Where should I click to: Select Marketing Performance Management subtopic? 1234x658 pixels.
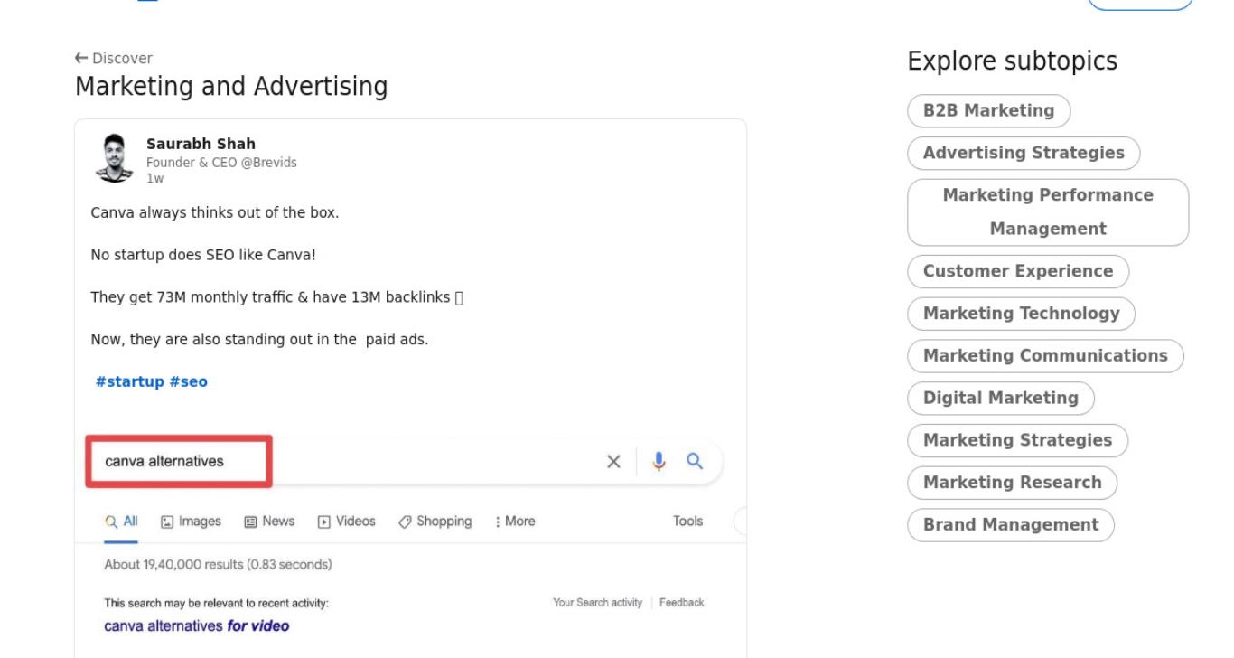1048,211
